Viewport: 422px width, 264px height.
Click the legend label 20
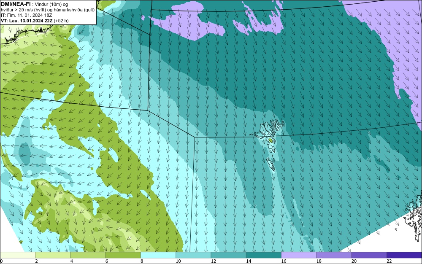coord(354,261)
